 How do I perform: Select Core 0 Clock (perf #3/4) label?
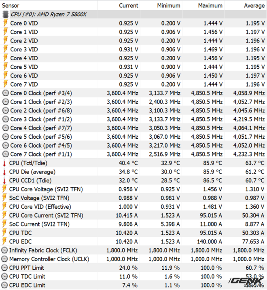coord(41,93)
